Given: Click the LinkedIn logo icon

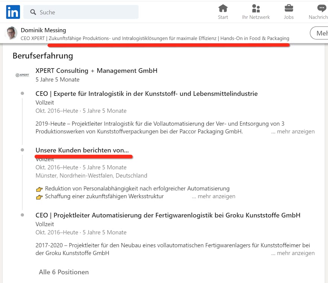Looking at the screenshot, I should click(x=13, y=12).
